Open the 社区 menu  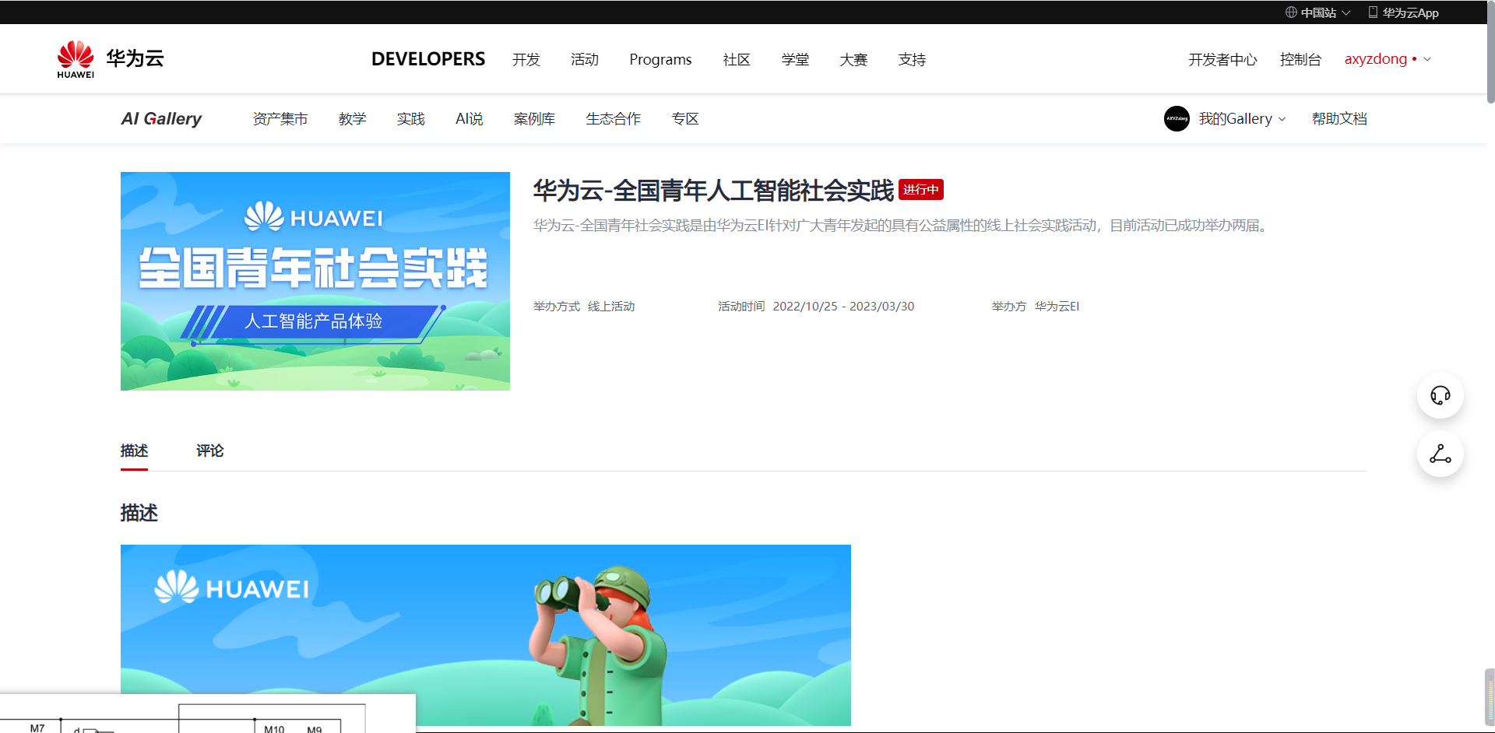[x=737, y=59]
